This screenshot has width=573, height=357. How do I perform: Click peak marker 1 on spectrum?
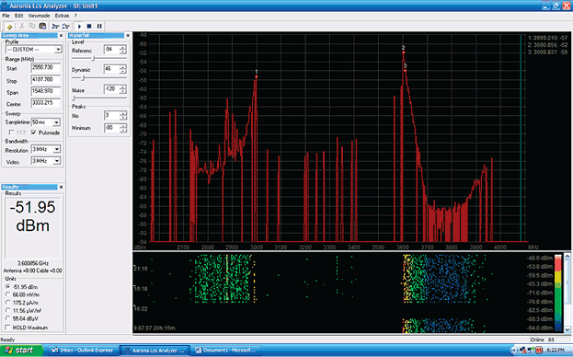(x=257, y=76)
